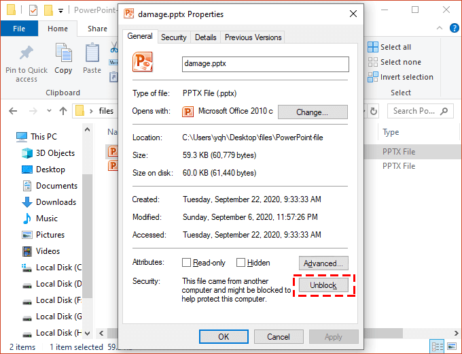Image resolution: width=462 pixels, height=354 pixels.
Task: Switch to the Details tab
Action: click(206, 37)
